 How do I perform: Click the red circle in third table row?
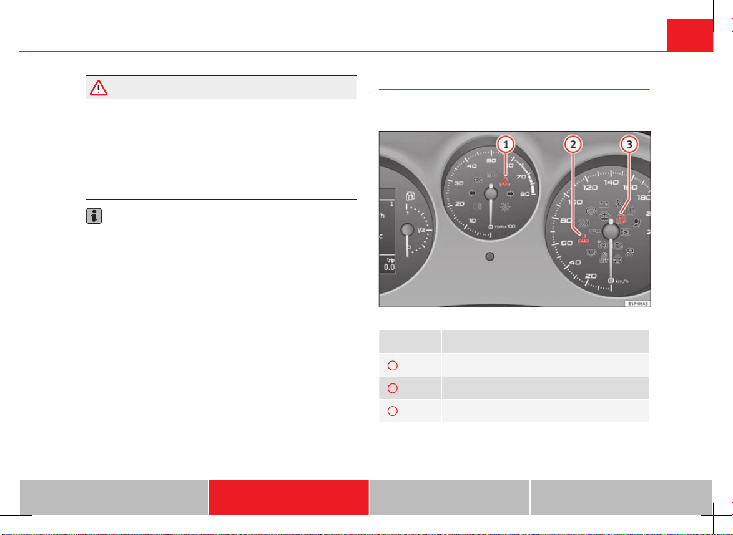tap(393, 411)
